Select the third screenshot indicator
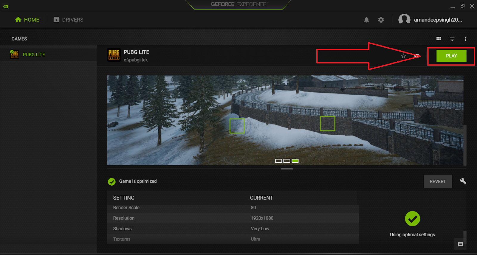The width and height of the screenshot is (477, 255). click(295, 161)
